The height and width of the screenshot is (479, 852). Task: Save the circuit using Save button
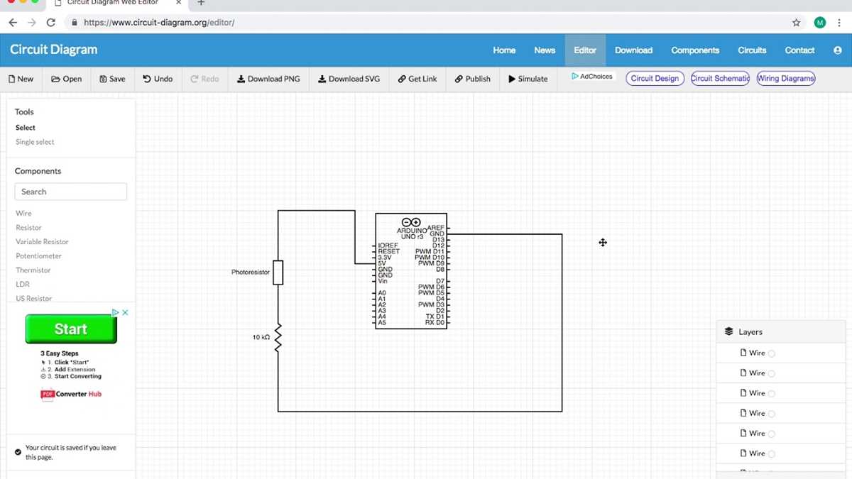(x=112, y=79)
